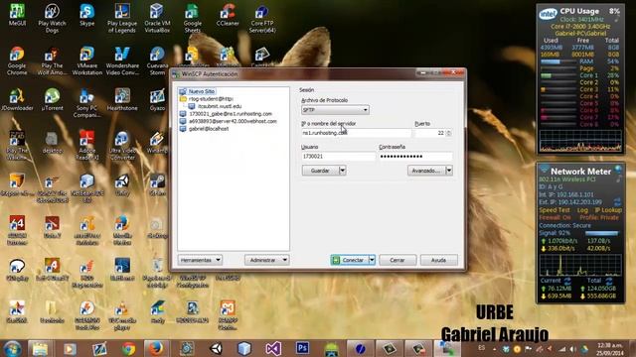
Task: Open the Herramientas dropdown menu
Action: (200, 260)
